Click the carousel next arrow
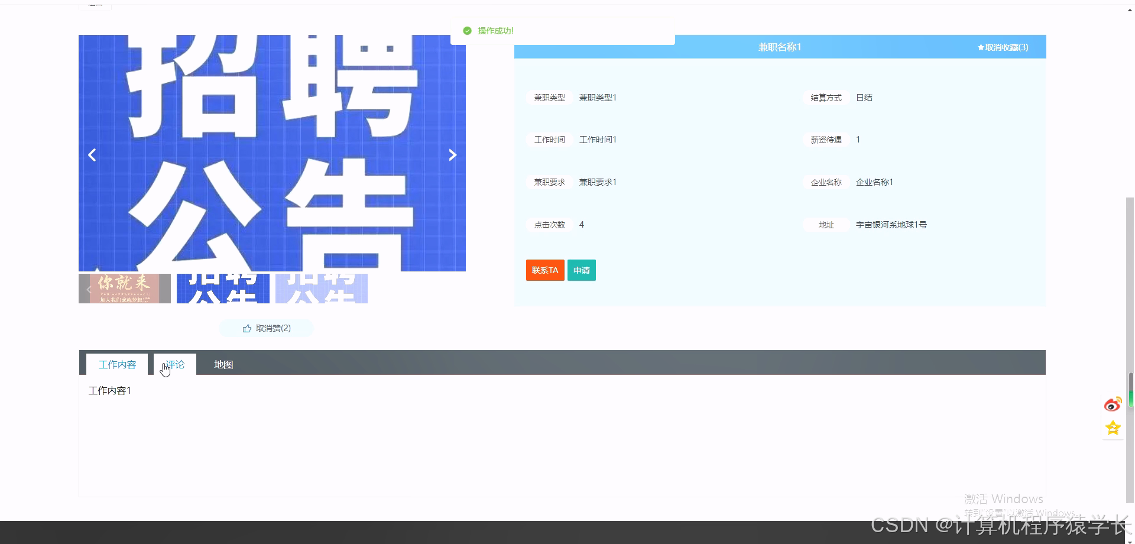This screenshot has height=544, width=1135. [x=452, y=154]
